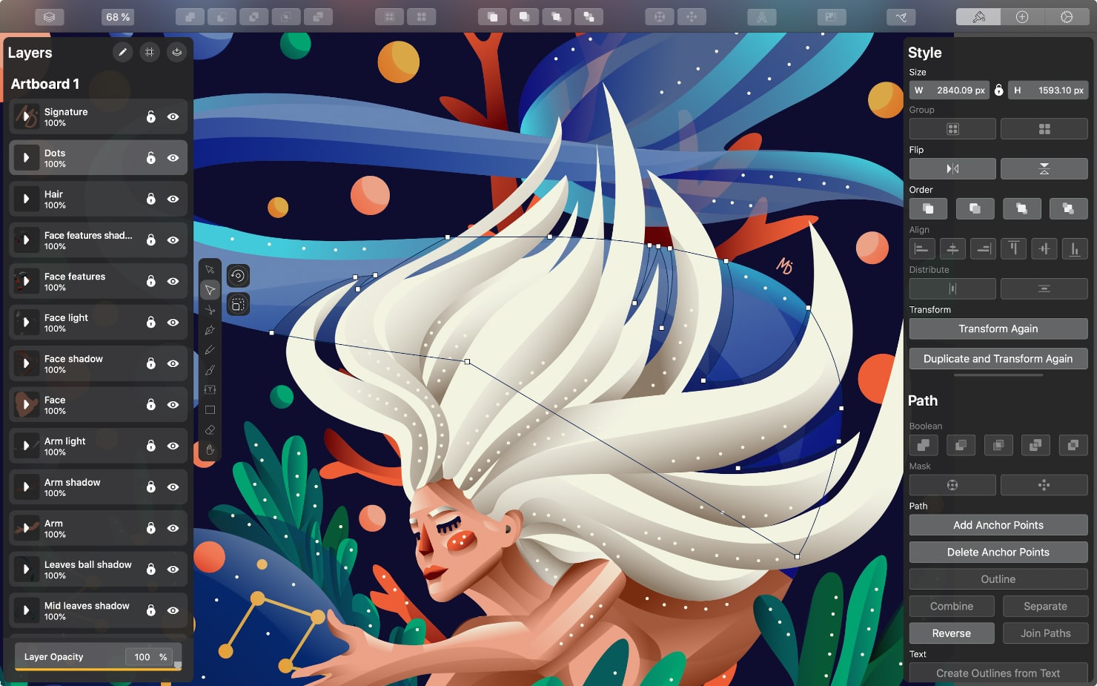
Task: Choose the Text tool
Action: coord(210,389)
